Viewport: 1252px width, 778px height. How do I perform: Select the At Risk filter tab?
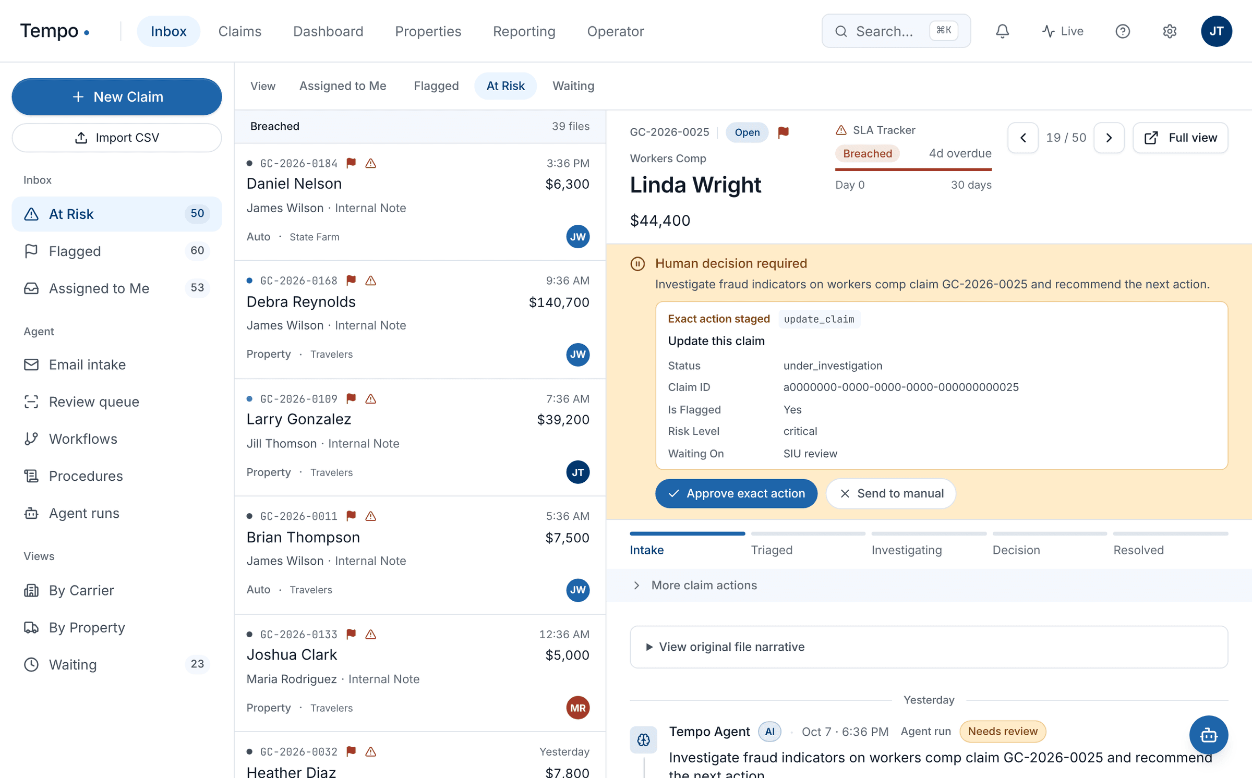[x=505, y=86]
